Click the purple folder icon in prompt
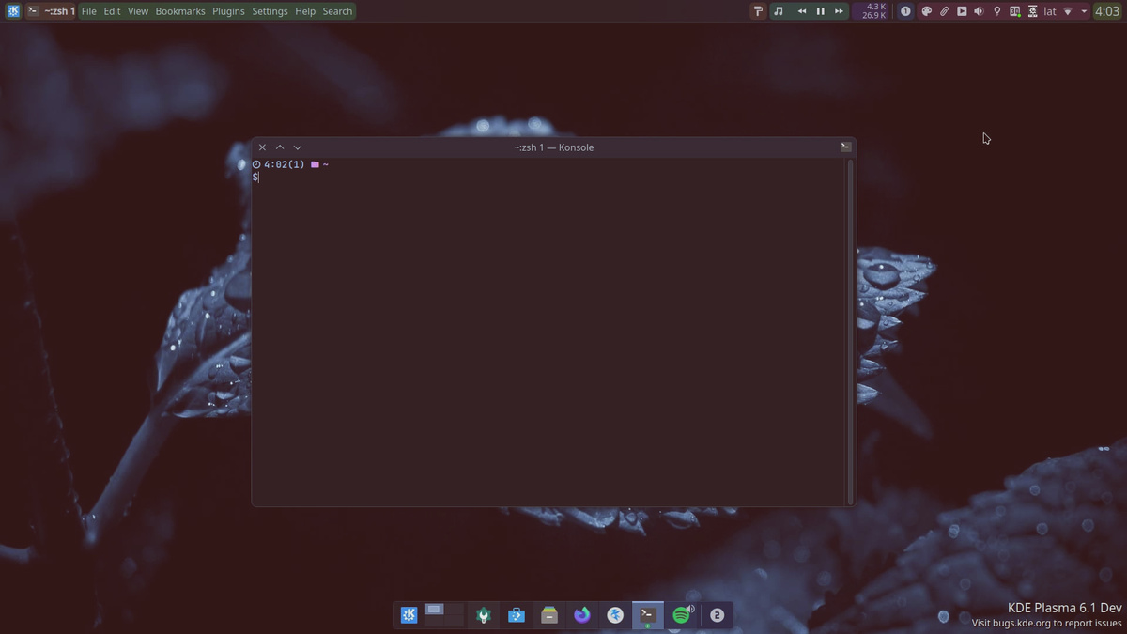The width and height of the screenshot is (1127, 634). pyautogui.click(x=316, y=164)
